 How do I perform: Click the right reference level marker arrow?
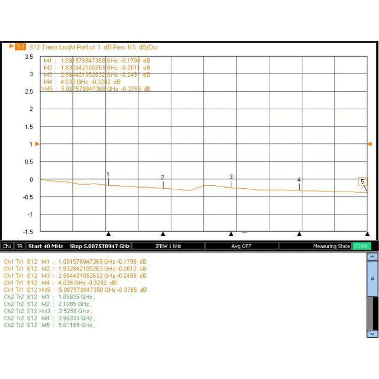[x=370, y=144]
